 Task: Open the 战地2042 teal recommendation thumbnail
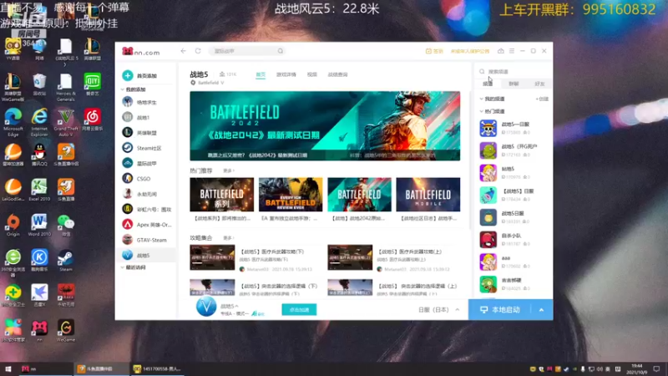359,195
